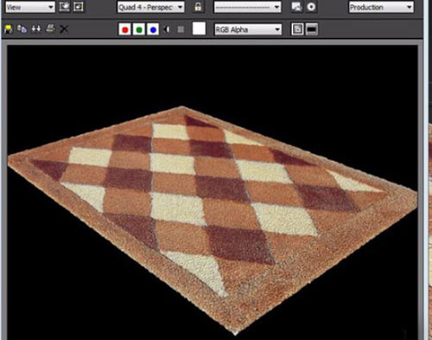The height and width of the screenshot is (340, 432).
Task: Toggle the UI display icon
Action: 312,29
